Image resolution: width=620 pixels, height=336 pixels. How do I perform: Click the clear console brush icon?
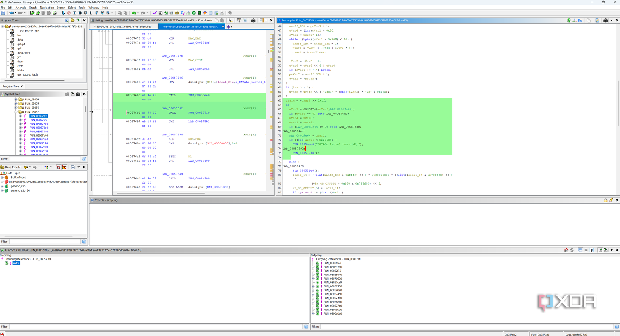611,200
